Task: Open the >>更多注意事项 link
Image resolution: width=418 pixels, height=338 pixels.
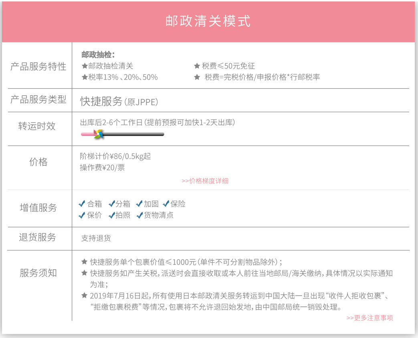Action: pyautogui.click(x=370, y=318)
